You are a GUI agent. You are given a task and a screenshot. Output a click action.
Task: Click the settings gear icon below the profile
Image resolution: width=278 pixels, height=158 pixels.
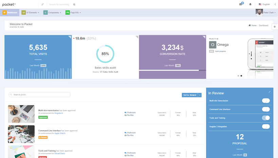(275, 26)
